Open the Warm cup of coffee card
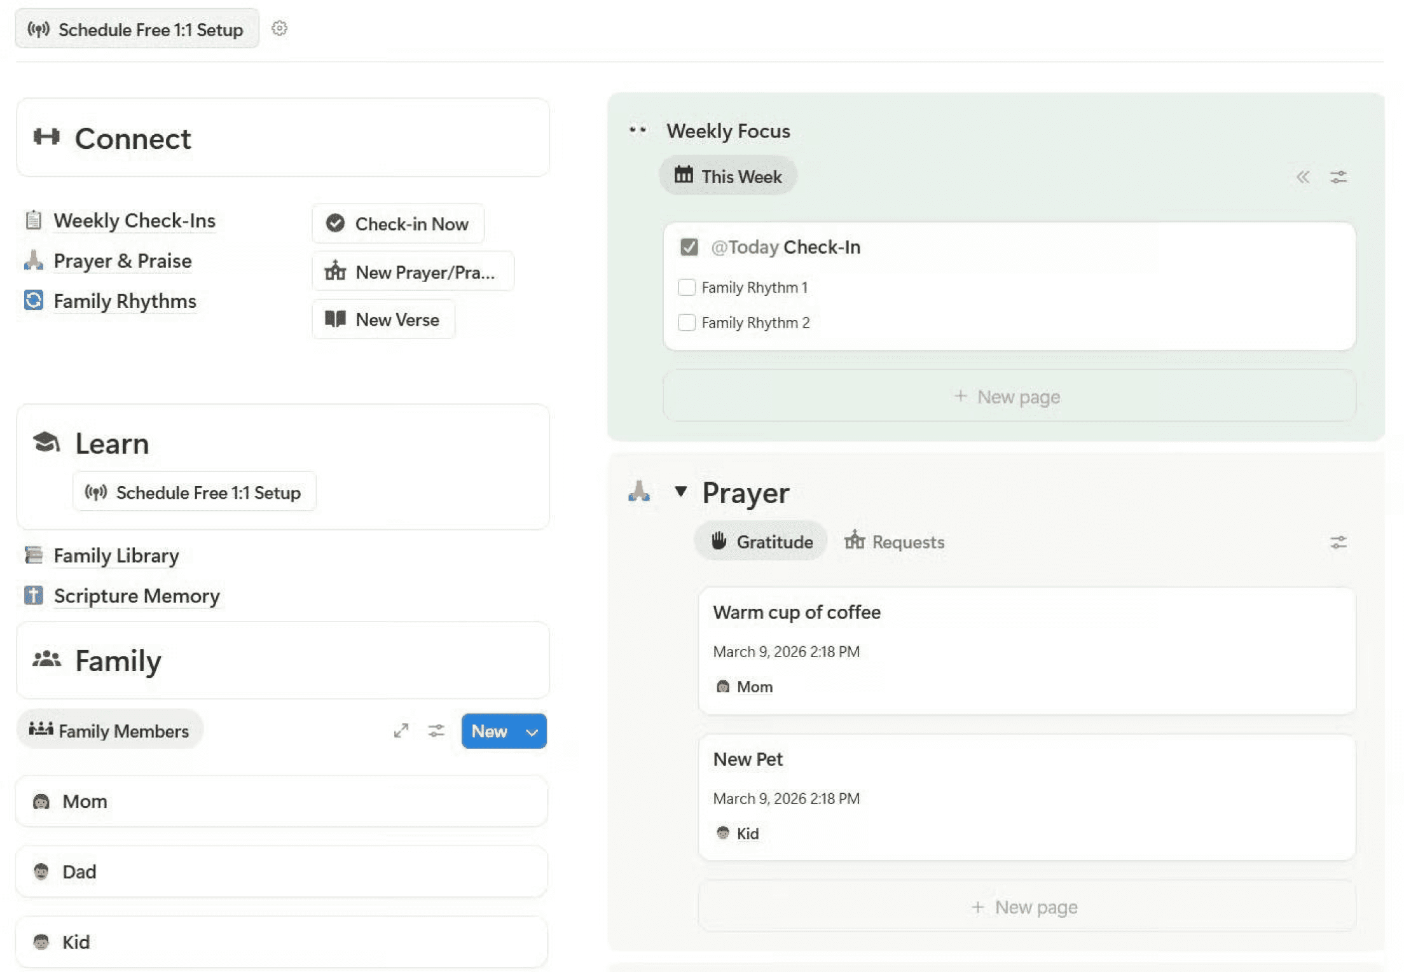Screen dimensions: 1404x972 point(796,612)
